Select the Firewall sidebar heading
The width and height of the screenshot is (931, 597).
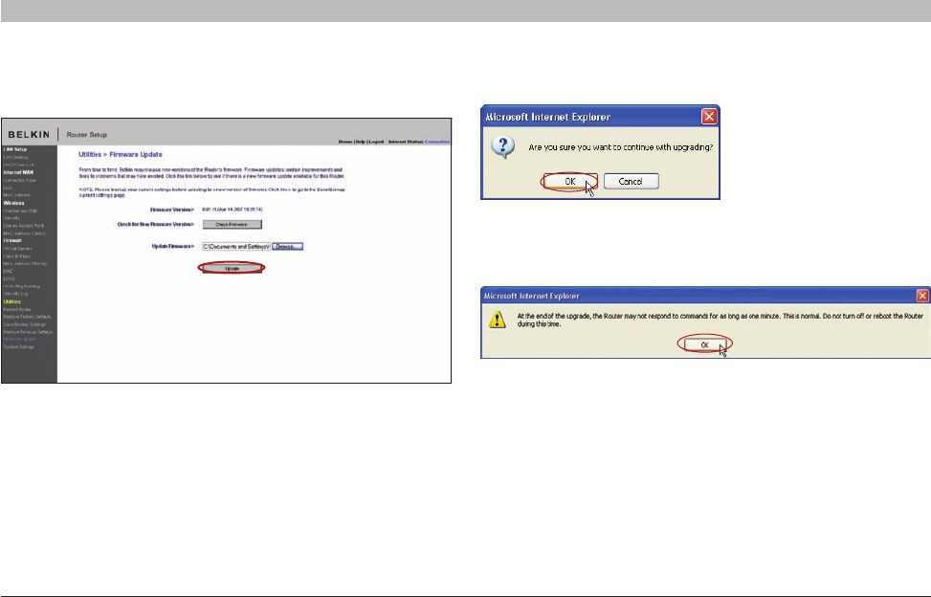[x=12, y=240]
